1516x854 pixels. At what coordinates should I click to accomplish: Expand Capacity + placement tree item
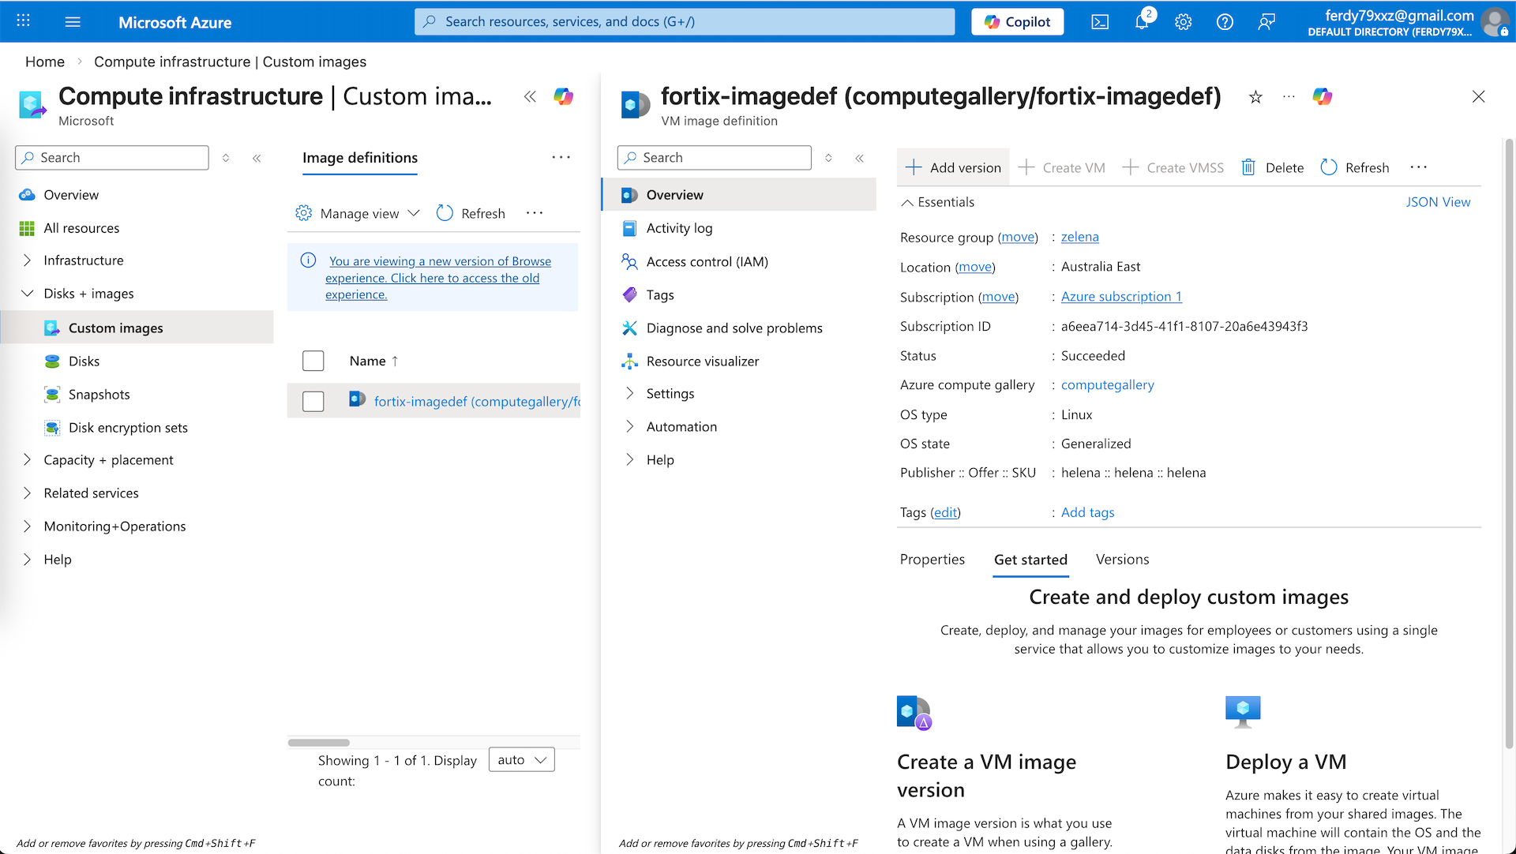pyautogui.click(x=28, y=460)
